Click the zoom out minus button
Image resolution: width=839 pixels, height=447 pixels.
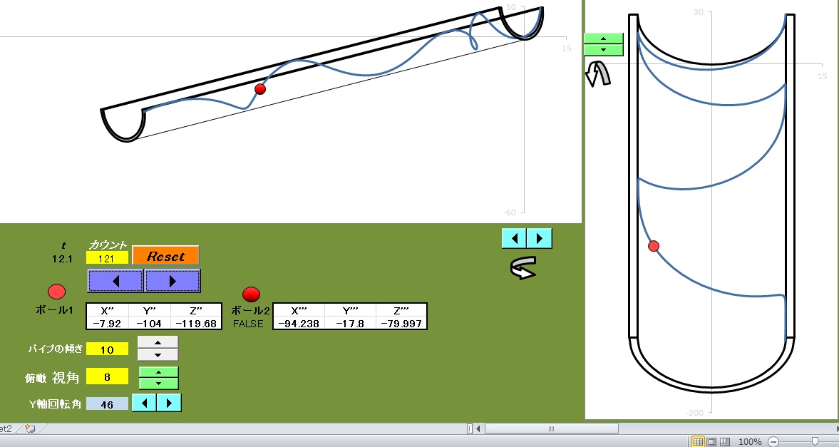click(x=773, y=441)
